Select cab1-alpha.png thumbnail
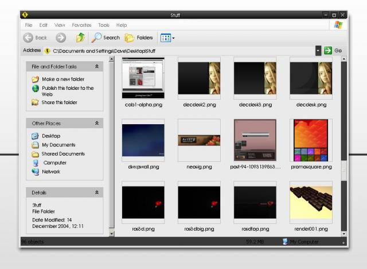 coord(143,78)
